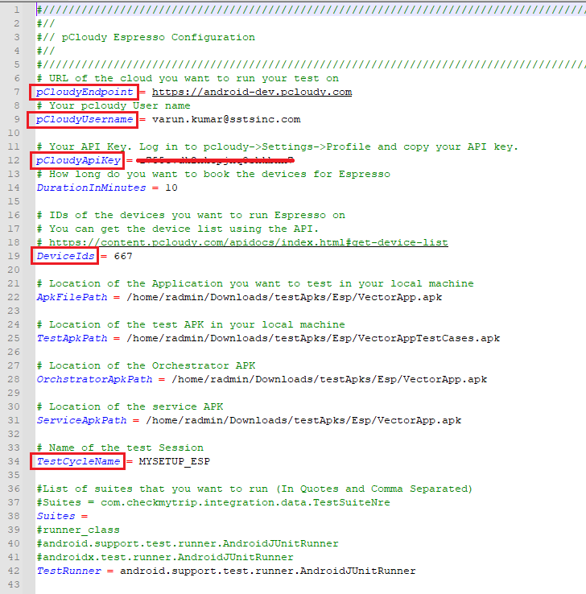This screenshot has width=586, height=594.
Task: Place cursor on DurationInMinutes value 10
Action: [x=171, y=188]
